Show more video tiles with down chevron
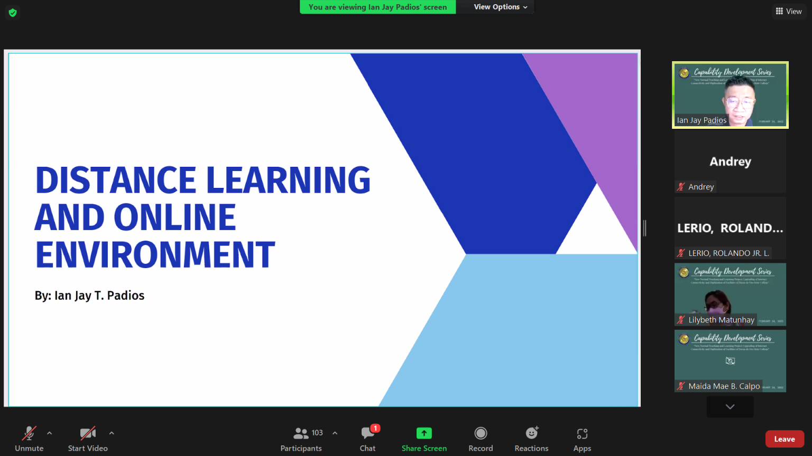Image resolution: width=812 pixels, height=456 pixels. pyautogui.click(x=730, y=406)
